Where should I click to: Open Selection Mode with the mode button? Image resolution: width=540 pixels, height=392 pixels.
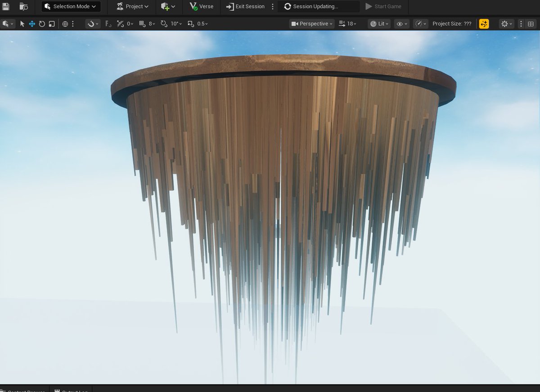[70, 6]
